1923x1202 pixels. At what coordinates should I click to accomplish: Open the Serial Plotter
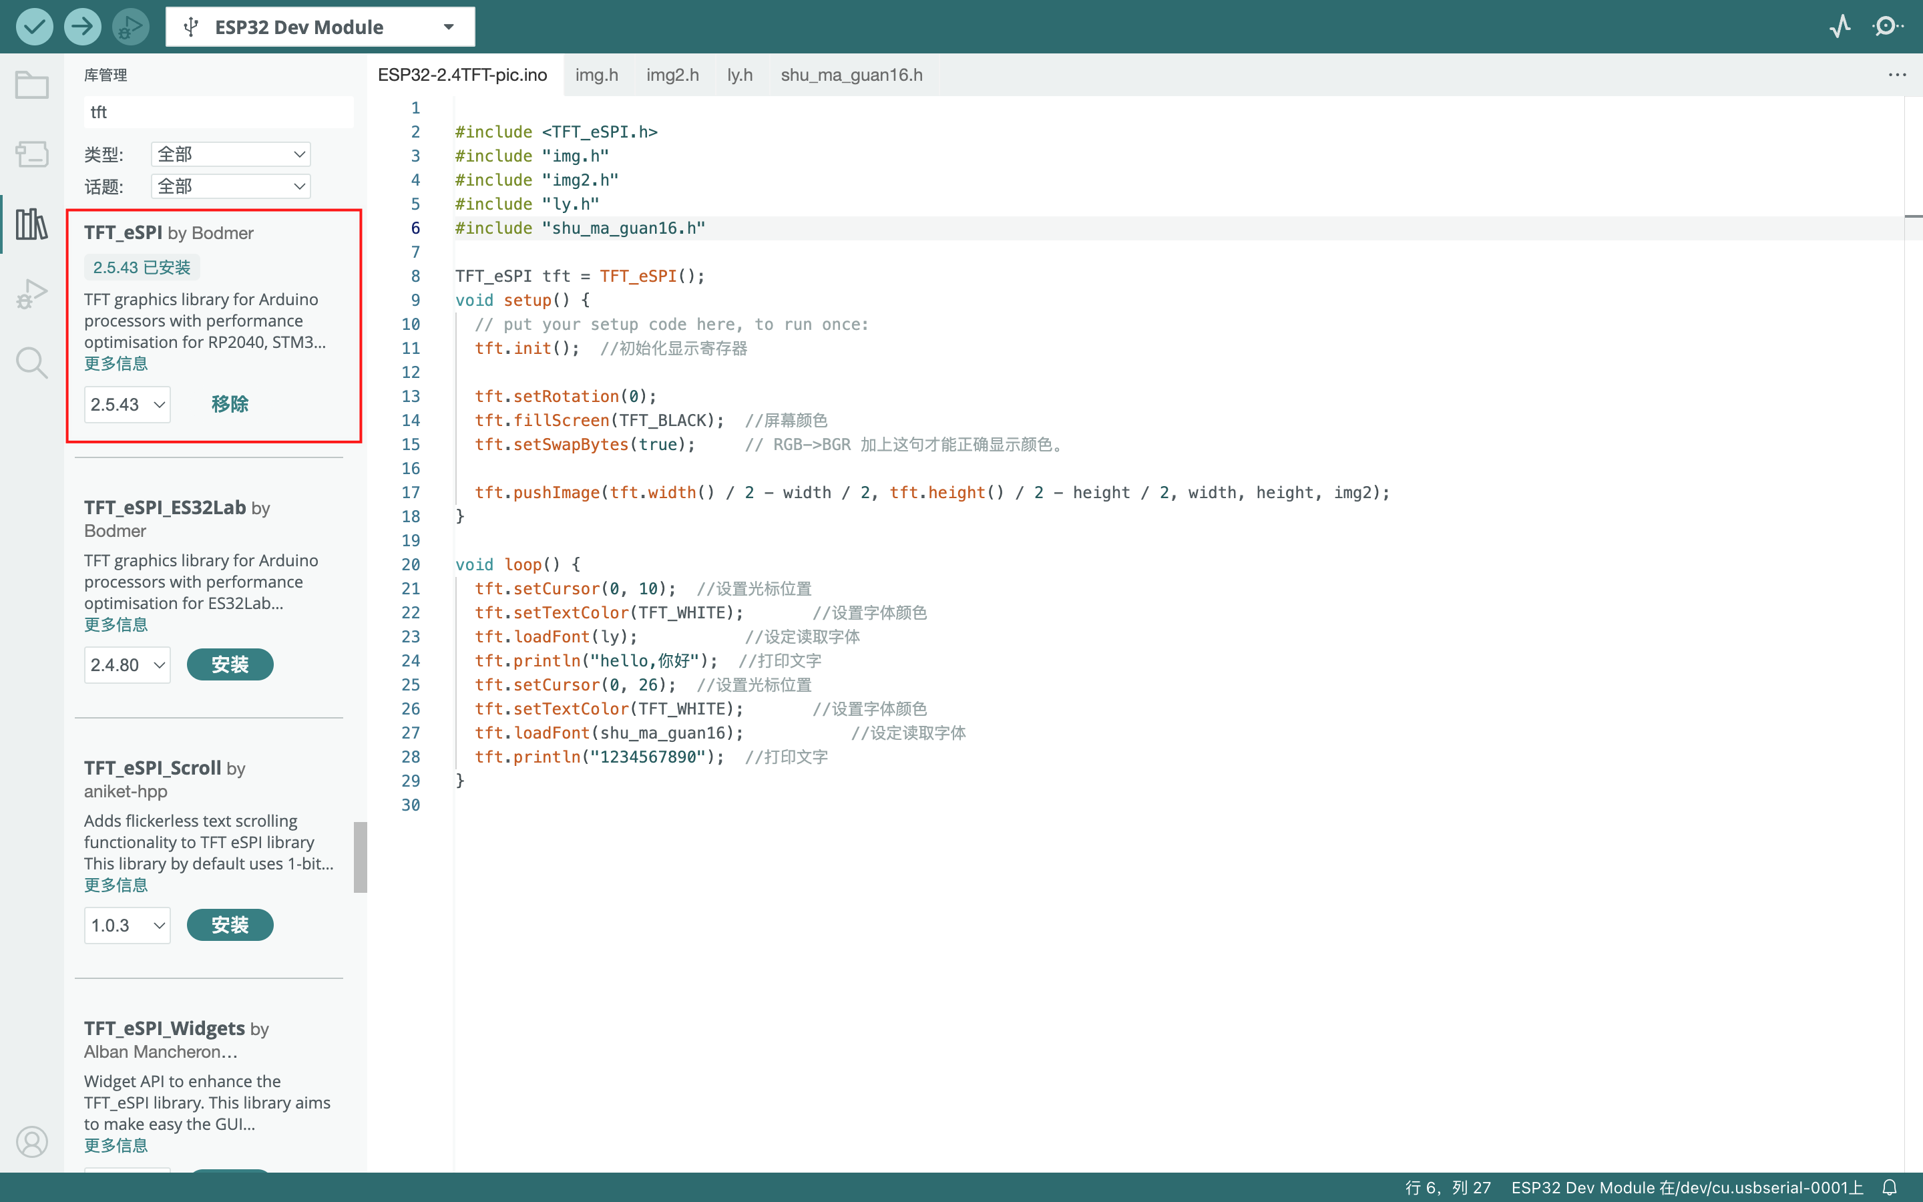(x=1839, y=27)
